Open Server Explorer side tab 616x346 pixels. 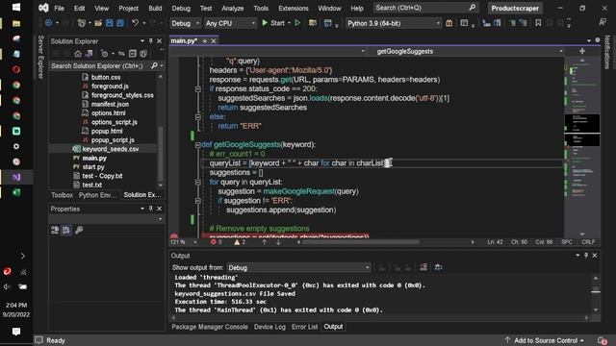tap(40, 57)
